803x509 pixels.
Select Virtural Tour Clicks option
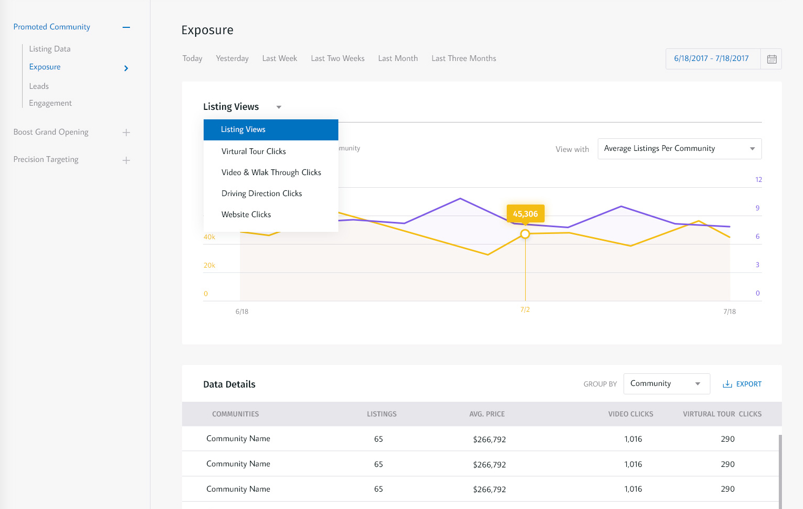tap(254, 151)
